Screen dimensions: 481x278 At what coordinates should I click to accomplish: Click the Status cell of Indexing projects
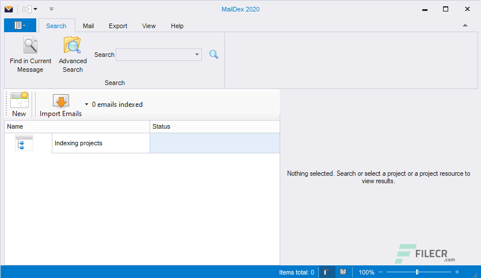coord(215,143)
